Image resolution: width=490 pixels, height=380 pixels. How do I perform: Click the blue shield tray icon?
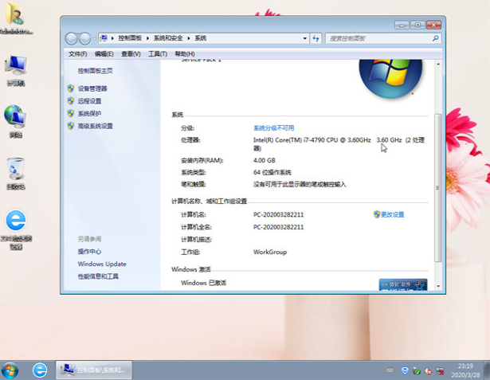click(405, 370)
